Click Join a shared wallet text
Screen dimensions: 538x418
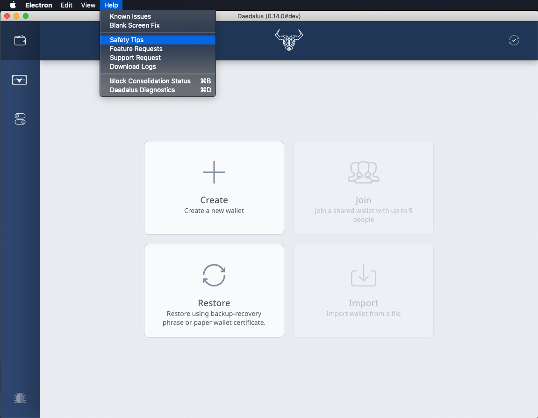pyautogui.click(x=363, y=215)
